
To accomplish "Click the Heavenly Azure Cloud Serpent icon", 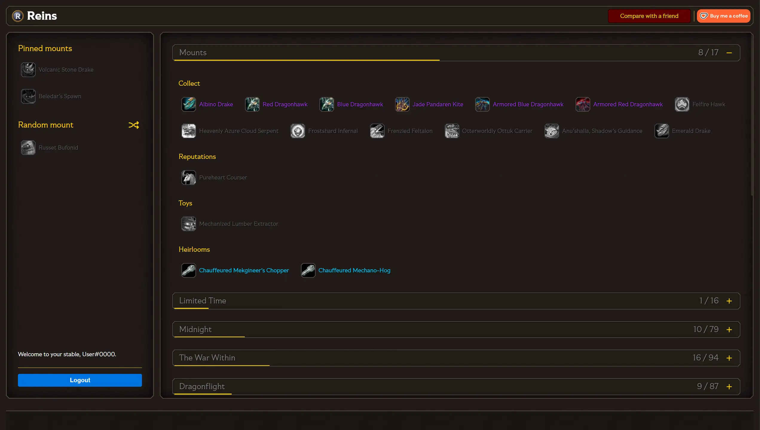I will pyautogui.click(x=189, y=131).
